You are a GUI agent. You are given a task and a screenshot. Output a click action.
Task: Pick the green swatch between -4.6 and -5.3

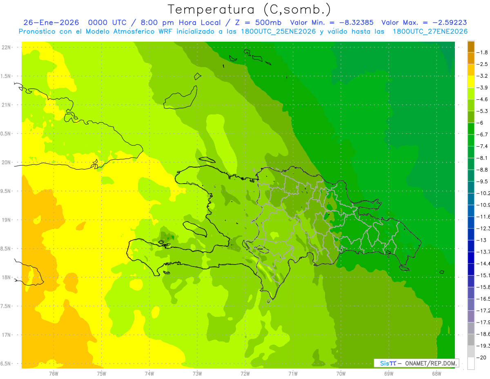[x=471, y=105]
